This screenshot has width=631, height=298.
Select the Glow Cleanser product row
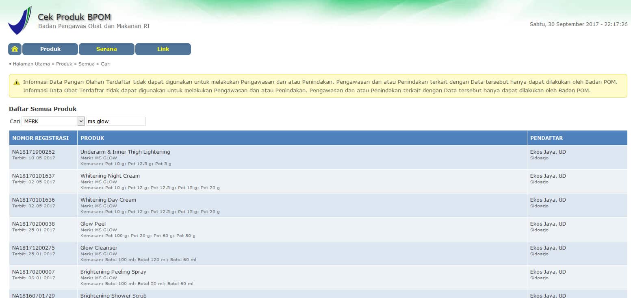(x=318, y=253)
